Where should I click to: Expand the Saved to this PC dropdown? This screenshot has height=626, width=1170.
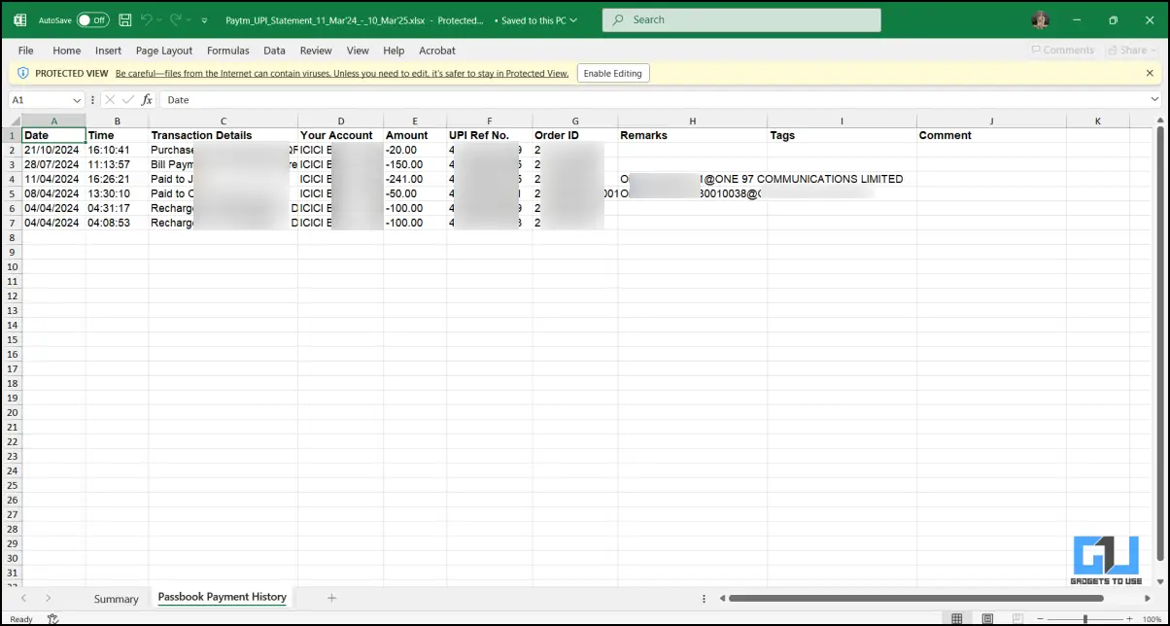[x=573, y=20]
